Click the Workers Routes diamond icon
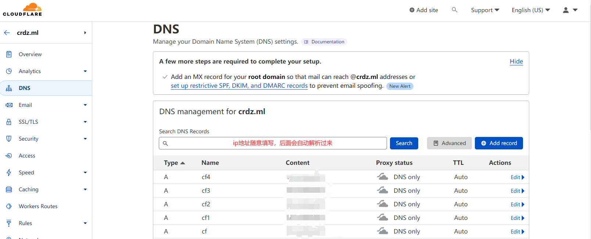591x239 pixels. [9, 206]
